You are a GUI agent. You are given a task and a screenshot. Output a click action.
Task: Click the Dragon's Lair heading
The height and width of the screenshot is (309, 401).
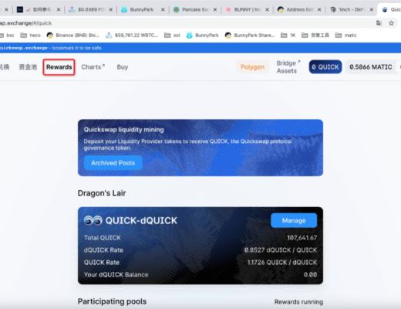(x=102, y=193)
